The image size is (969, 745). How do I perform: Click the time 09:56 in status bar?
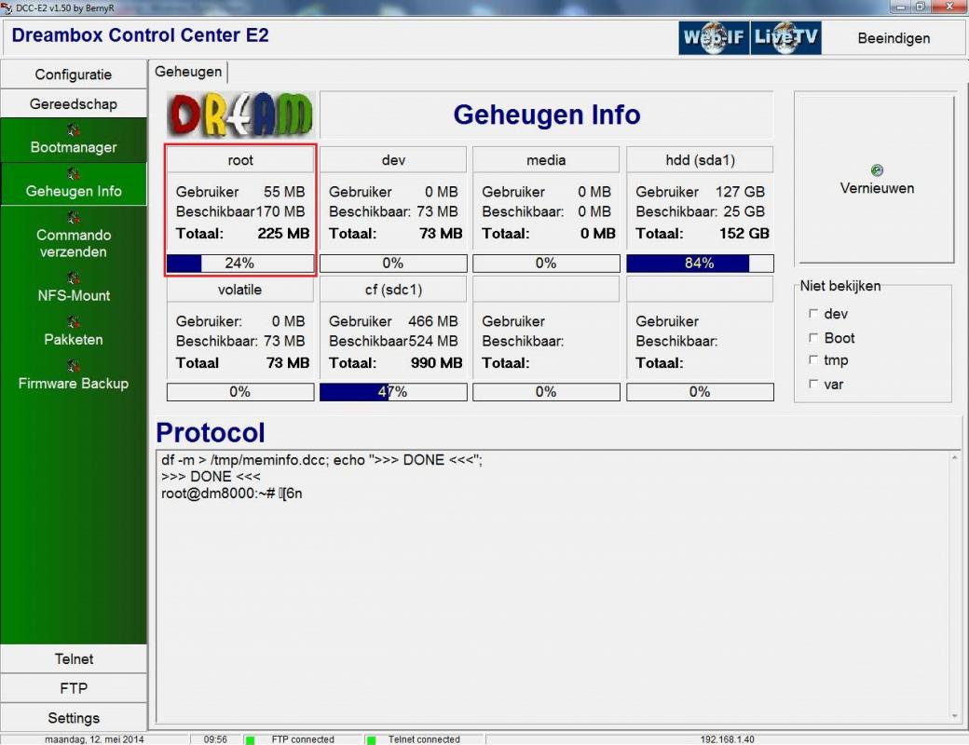[x=215, y=739]
